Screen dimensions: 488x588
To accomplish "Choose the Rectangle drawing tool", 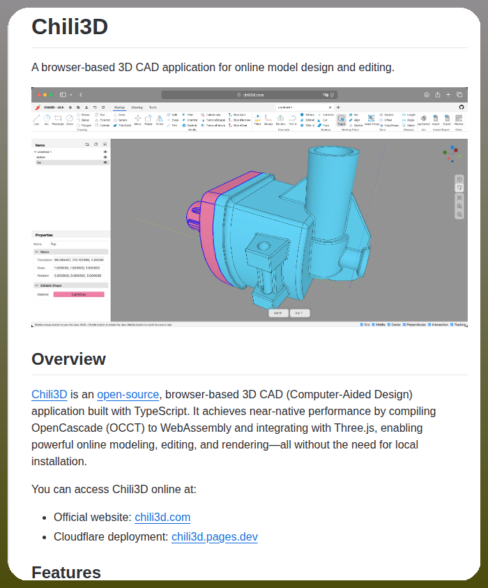I will (58, 120).
